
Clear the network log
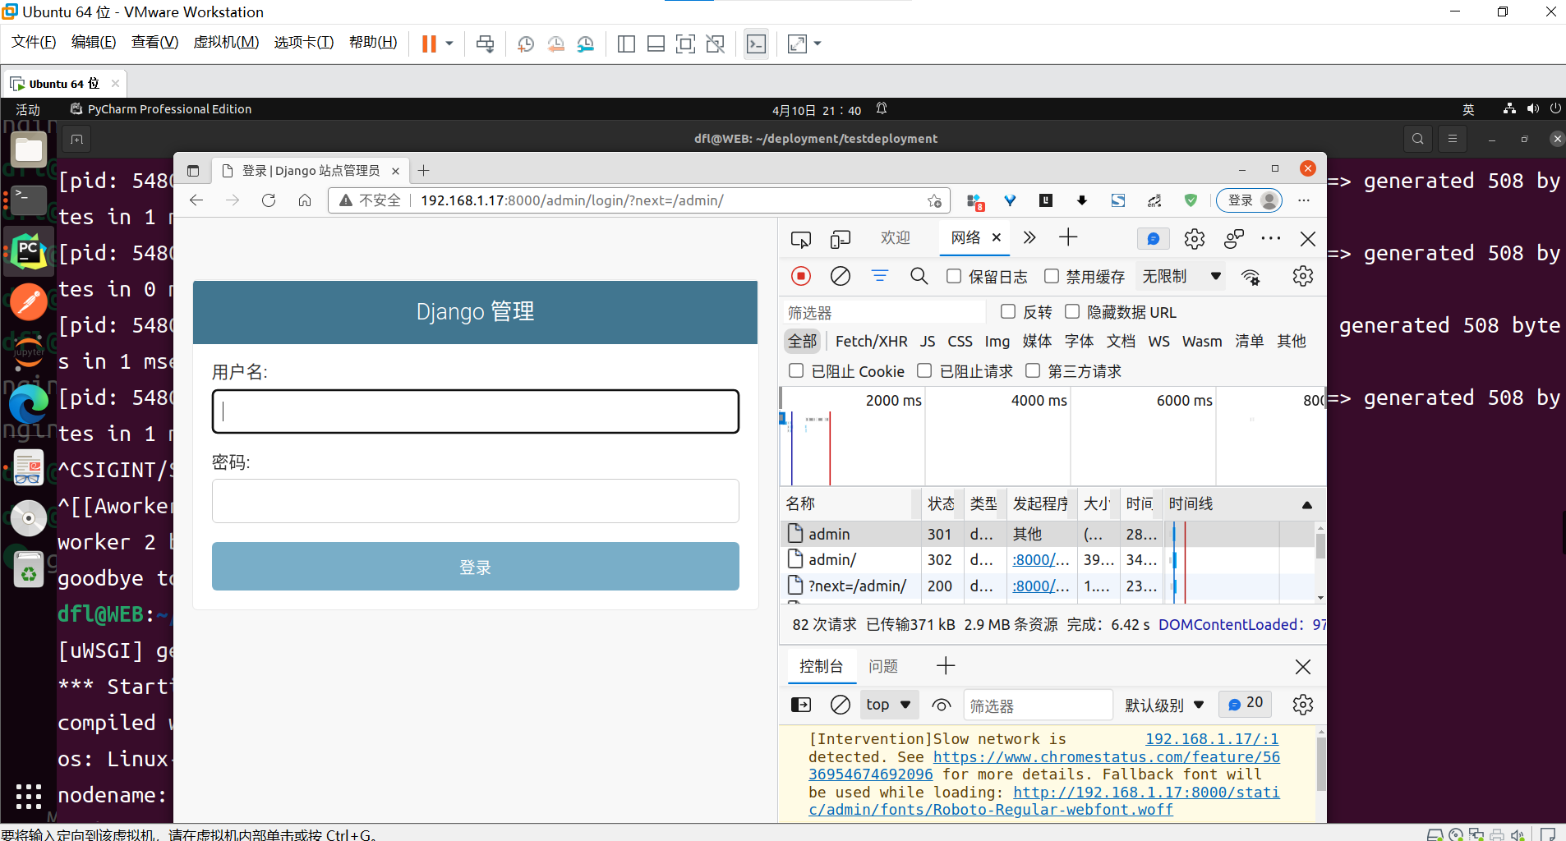pos(840,276)
